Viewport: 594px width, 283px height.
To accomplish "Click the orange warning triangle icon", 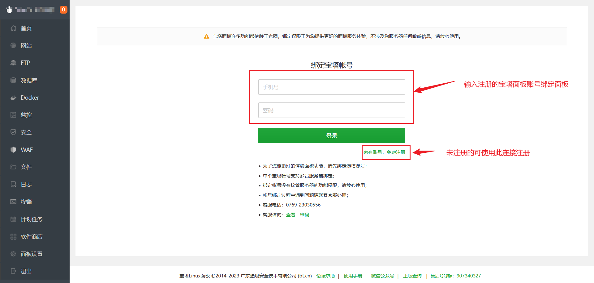I will (x=207, y=36).
